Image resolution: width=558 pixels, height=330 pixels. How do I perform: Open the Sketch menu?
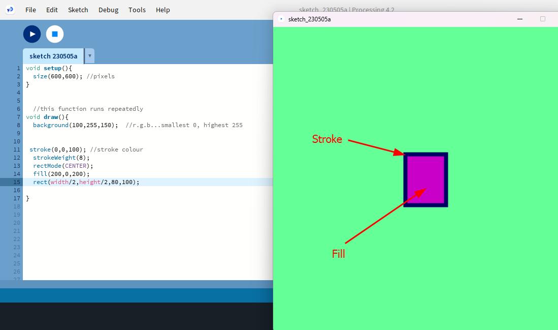point(78,10)
